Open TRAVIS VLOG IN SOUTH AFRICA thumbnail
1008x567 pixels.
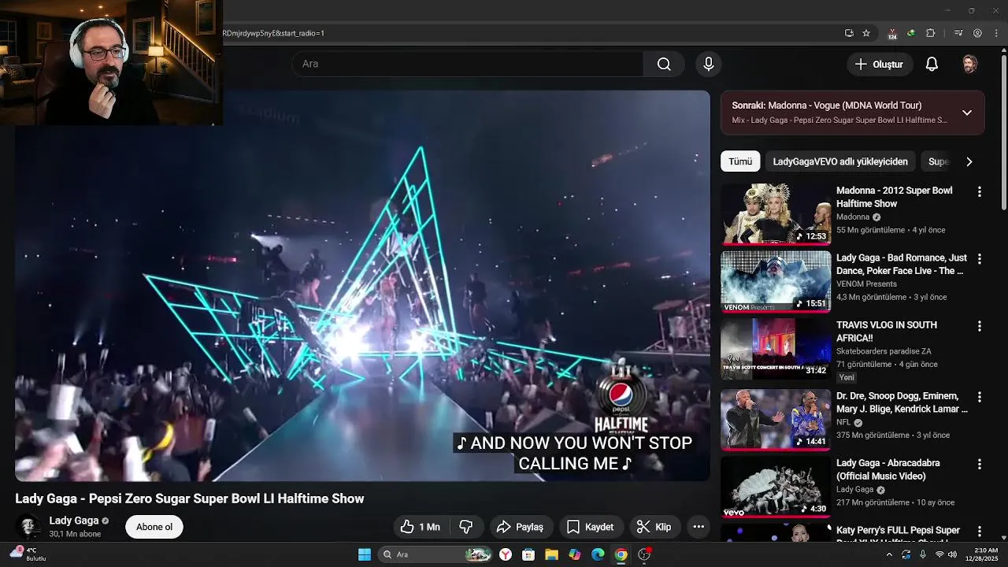pos(776,349)
